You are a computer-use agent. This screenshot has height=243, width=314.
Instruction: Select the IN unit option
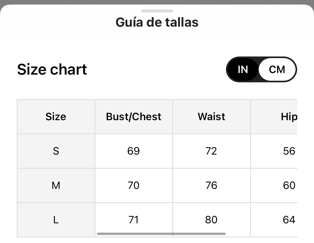pos(243,70)
